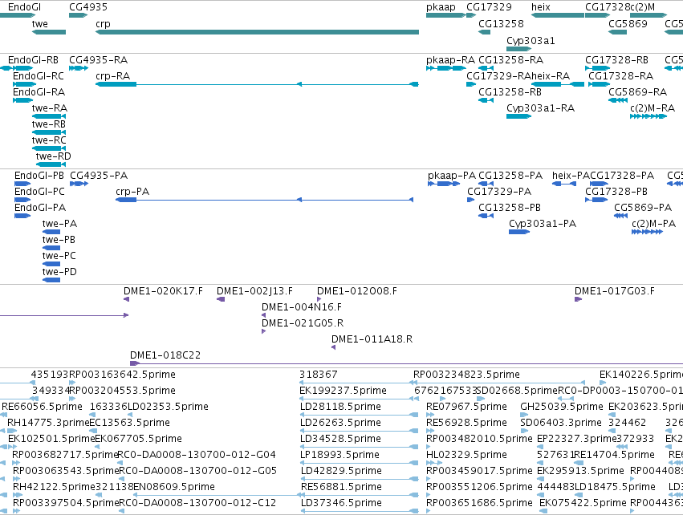Select the EndoGI-PB protein
This screenshot has width=683, height=515.
22,184
